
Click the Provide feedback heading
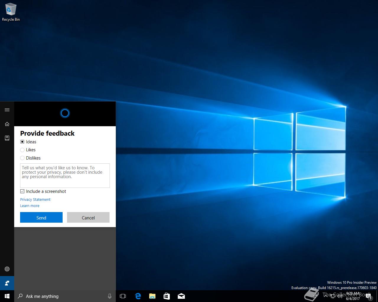point(47,133)
